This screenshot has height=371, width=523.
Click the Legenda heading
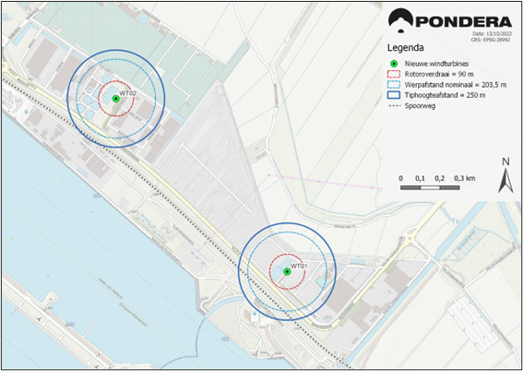(x=405, y=48)
